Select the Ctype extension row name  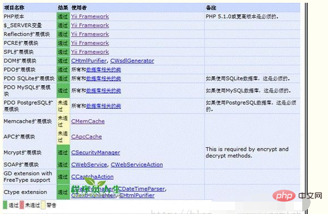click(x=25, y=192)
